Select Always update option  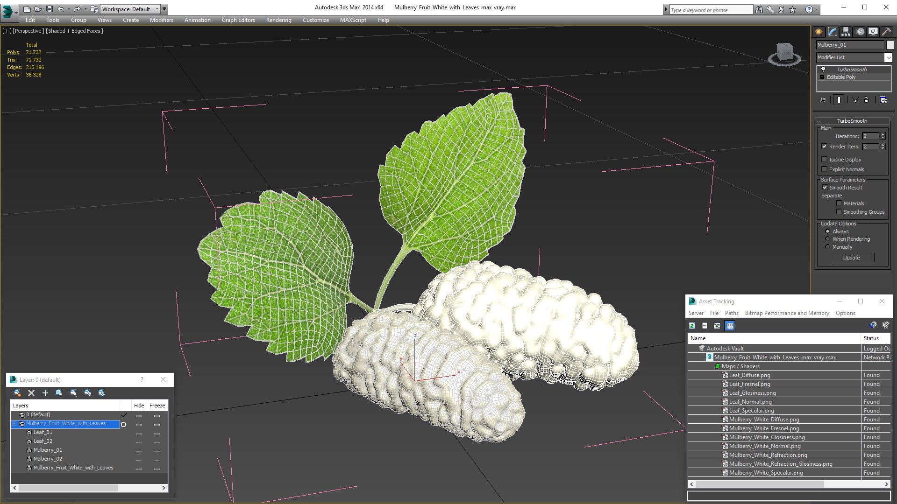pyautogui.click(x=828, y=231)
